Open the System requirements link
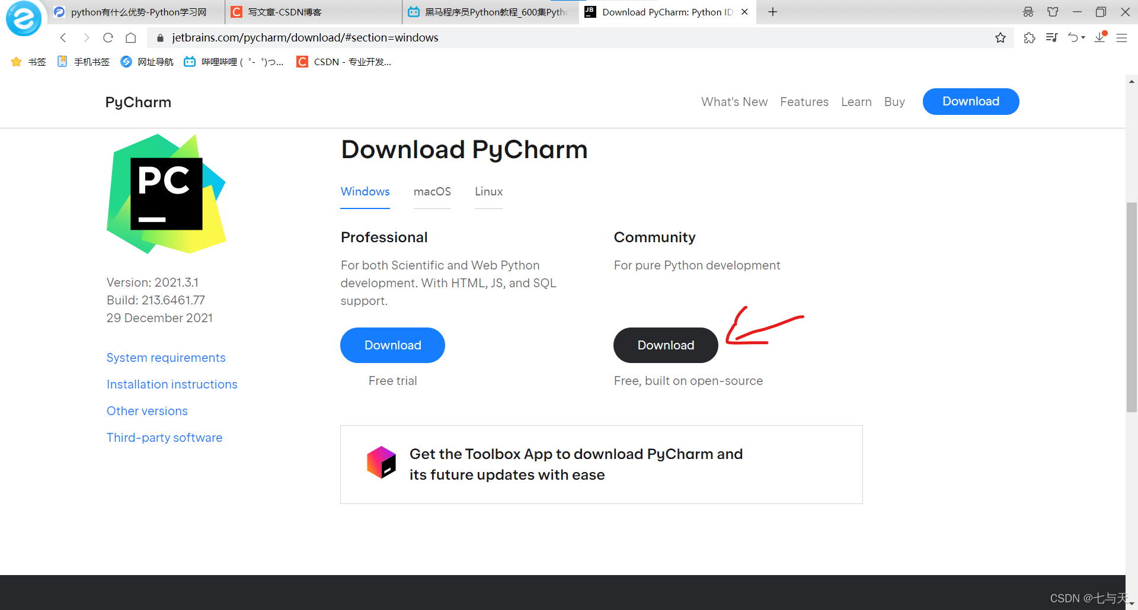Image resolution: width=1138 pixels, height=610 pixels. [166, 358]
